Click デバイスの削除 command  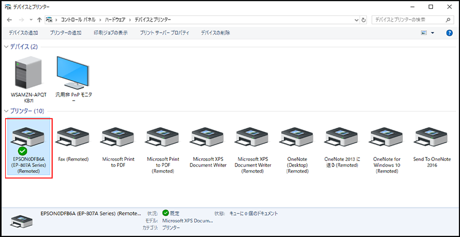216,33
